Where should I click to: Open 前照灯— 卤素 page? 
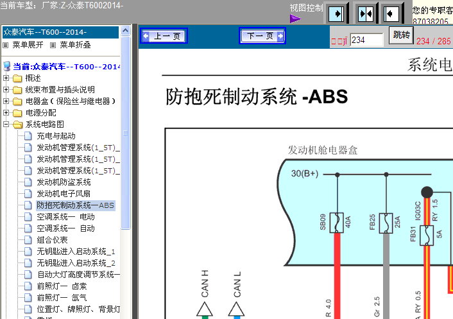pyautogui.click(x=62, y=286)
